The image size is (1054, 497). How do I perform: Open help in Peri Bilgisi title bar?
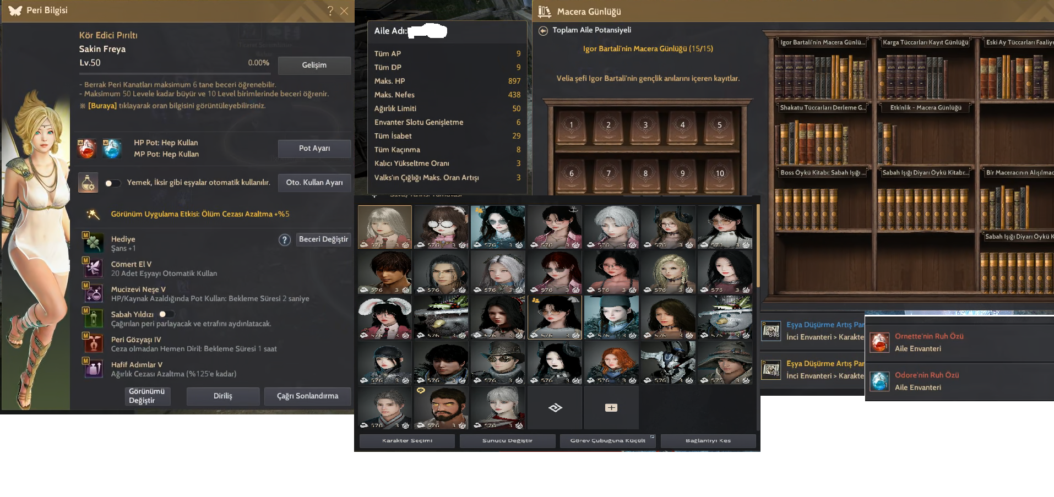pos(330,10)
